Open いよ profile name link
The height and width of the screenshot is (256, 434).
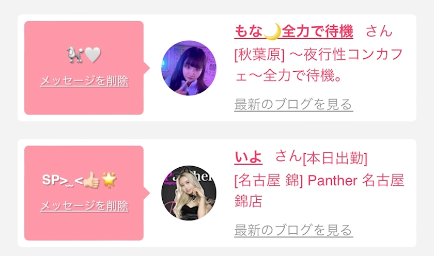249,157
